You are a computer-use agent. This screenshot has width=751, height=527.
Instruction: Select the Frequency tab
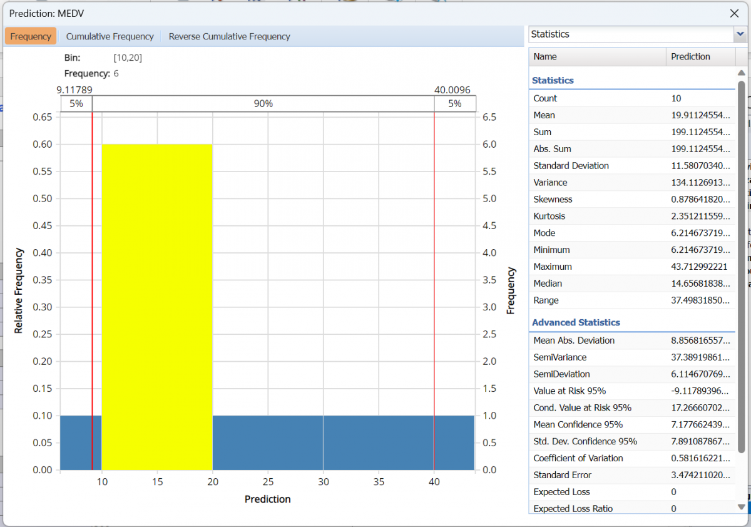coord(31,36)
